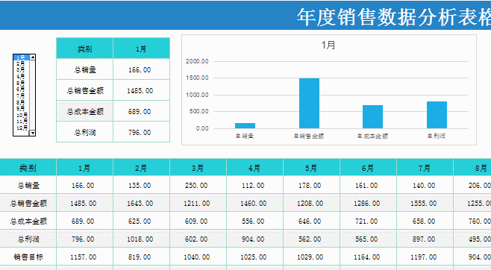This screenshot has width=491, height=270.
Task: Click the list box scroll up arrow
Action: 32,57
